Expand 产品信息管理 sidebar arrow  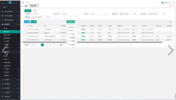coord(18,11)
